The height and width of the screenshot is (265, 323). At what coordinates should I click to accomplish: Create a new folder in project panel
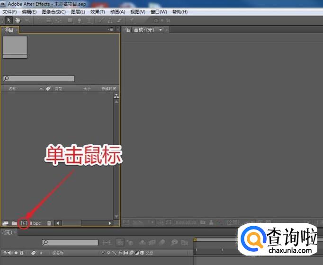tap(14, 223)
